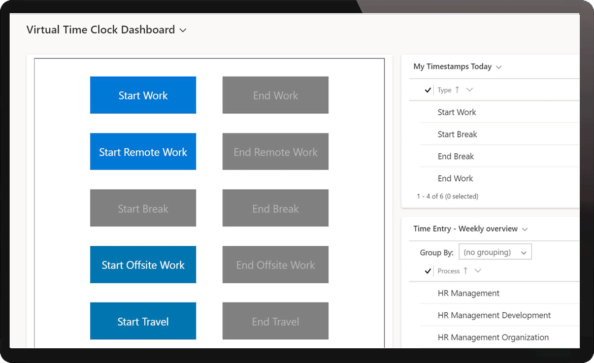Image resolution: width=594 pixels, height=363 pixels.
Task: Click the select-all checkmark in the weekly overview grid
Action: 428,271
